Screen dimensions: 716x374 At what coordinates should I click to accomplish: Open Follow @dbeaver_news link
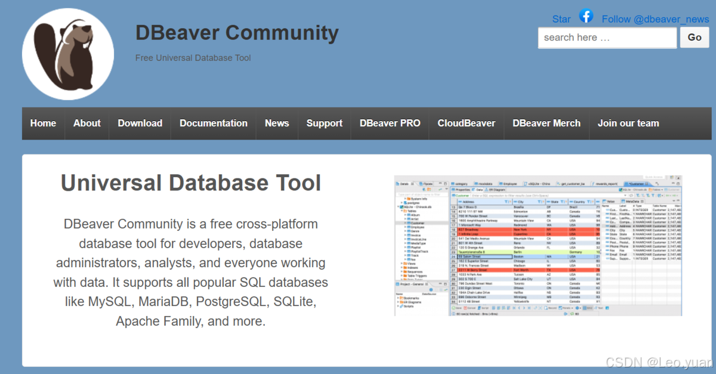click(655, 19)
